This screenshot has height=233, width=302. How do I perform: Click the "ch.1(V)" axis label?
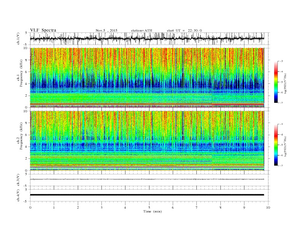[18, 39]
